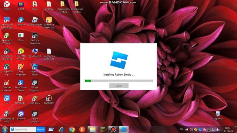Launch GeForce Experience from the desktop

pyautogui.click(x=35, y=38)
